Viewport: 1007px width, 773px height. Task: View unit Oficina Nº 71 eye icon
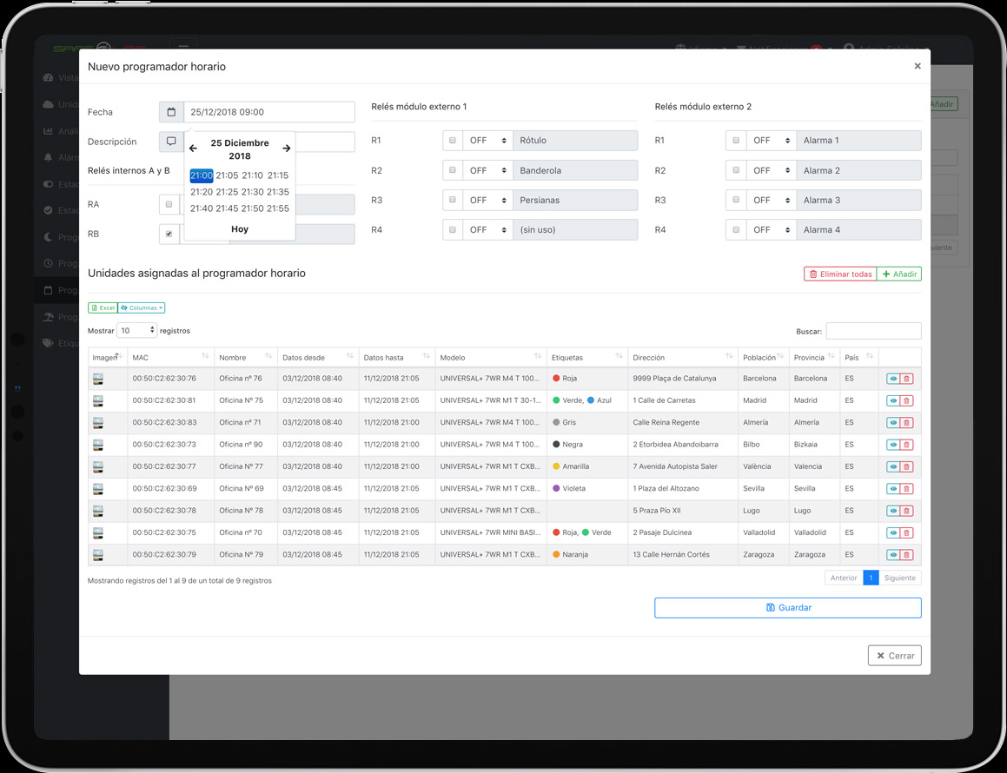tap(892, 422)
